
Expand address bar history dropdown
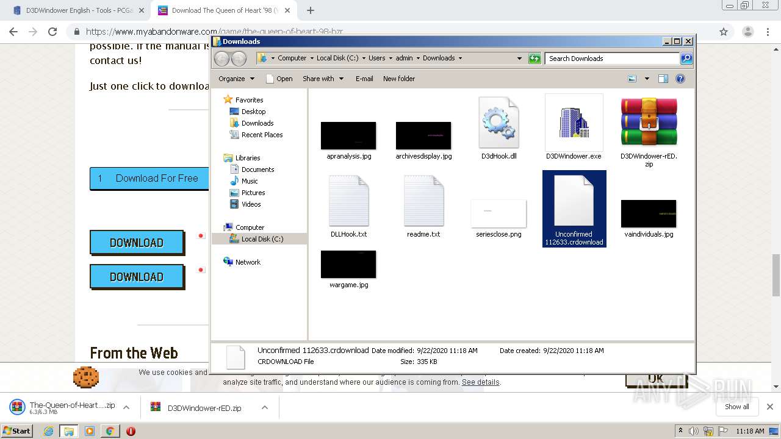(519, 59)
